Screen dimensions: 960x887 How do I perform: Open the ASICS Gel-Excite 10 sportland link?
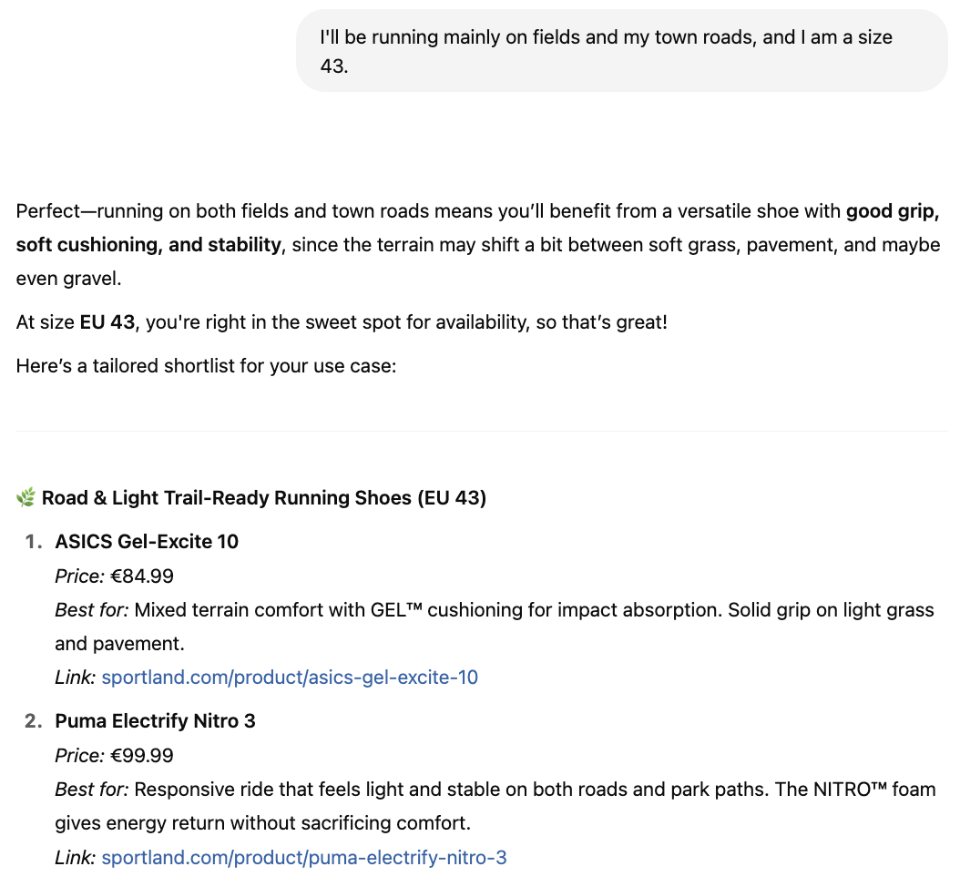(290, 677)
